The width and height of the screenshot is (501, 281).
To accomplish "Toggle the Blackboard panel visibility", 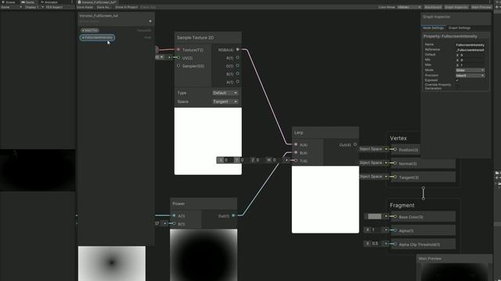I will point(433,7).
